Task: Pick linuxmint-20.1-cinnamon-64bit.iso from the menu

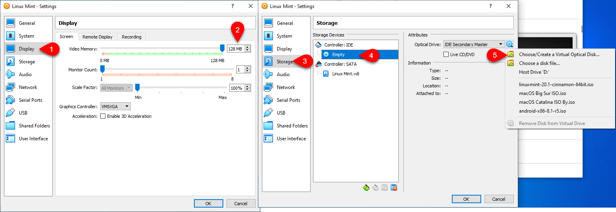Action: pyautogui.click(x=559, y=85)
